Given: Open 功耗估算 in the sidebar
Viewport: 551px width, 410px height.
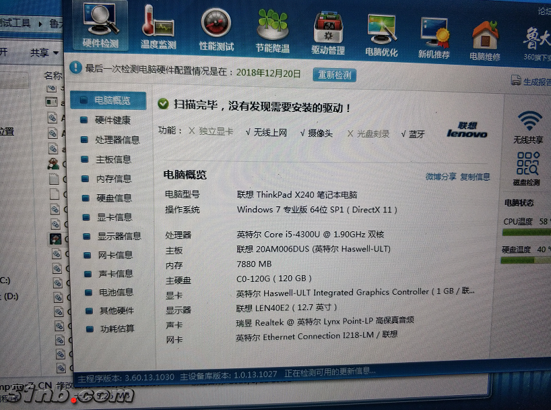Looking at the screenshot, I should [x=116, y=328].
